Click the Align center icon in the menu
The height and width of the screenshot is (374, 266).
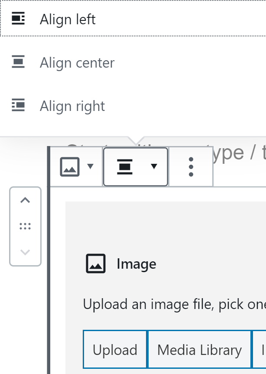18,62
